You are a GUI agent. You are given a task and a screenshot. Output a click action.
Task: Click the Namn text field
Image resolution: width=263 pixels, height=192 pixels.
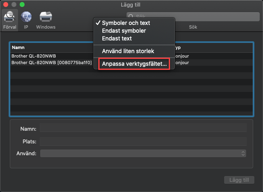[x=143, y=128]
